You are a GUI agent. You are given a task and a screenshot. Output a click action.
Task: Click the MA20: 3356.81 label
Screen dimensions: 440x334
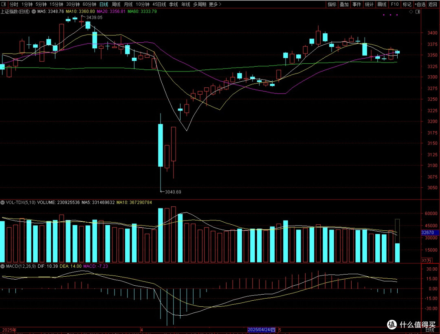click(x=111, y=11)
